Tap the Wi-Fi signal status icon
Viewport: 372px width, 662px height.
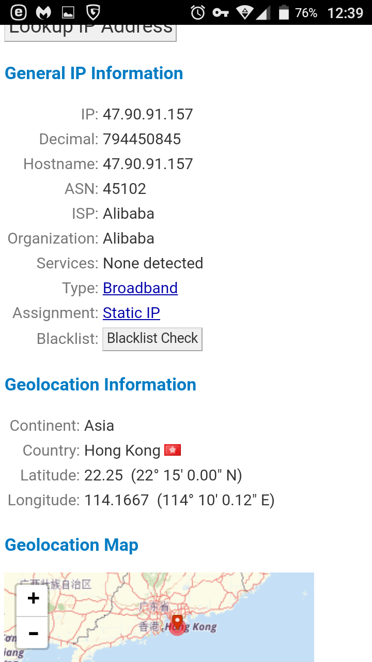click(x=244, y=12)
